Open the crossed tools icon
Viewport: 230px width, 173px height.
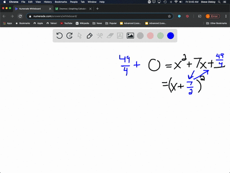point(100,36)
